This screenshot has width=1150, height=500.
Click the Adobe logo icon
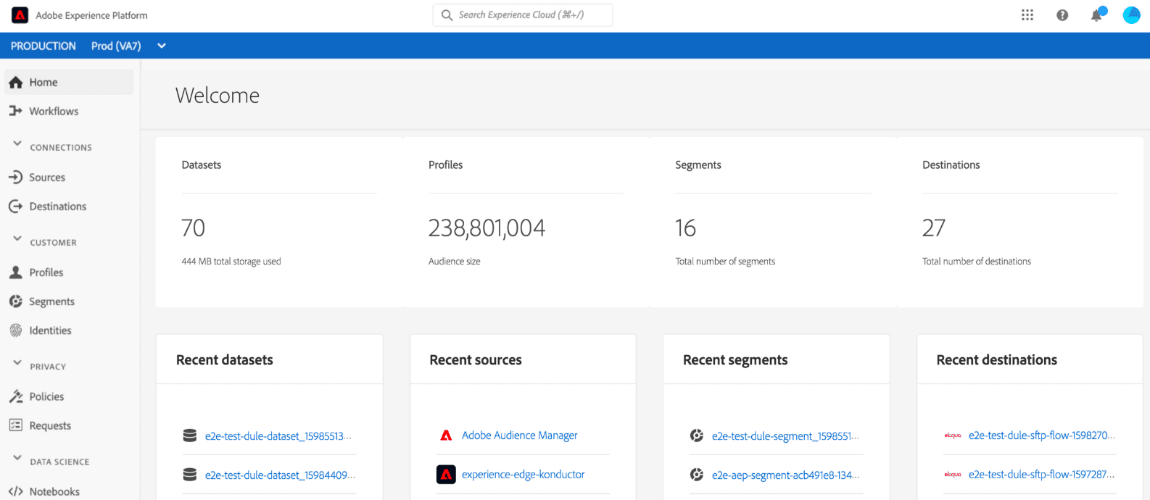coord(20,15)
